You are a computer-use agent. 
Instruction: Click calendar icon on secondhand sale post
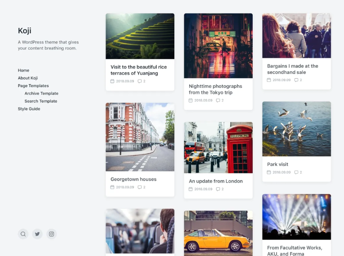[269, 80]
